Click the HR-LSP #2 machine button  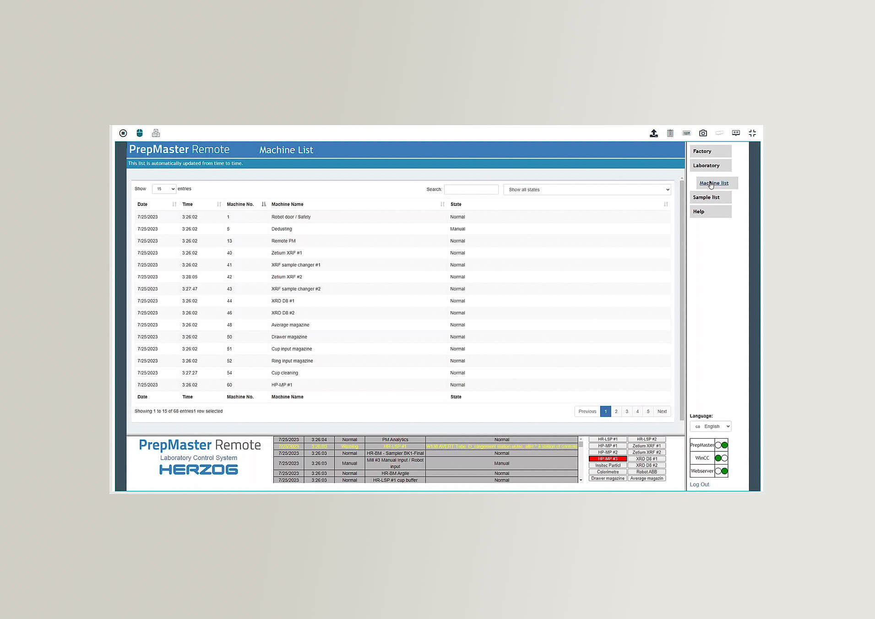[x=647, y=439]
